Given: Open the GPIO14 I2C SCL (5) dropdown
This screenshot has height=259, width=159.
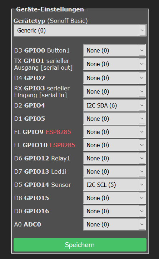Looking at the screenshot, I should 114,185.
